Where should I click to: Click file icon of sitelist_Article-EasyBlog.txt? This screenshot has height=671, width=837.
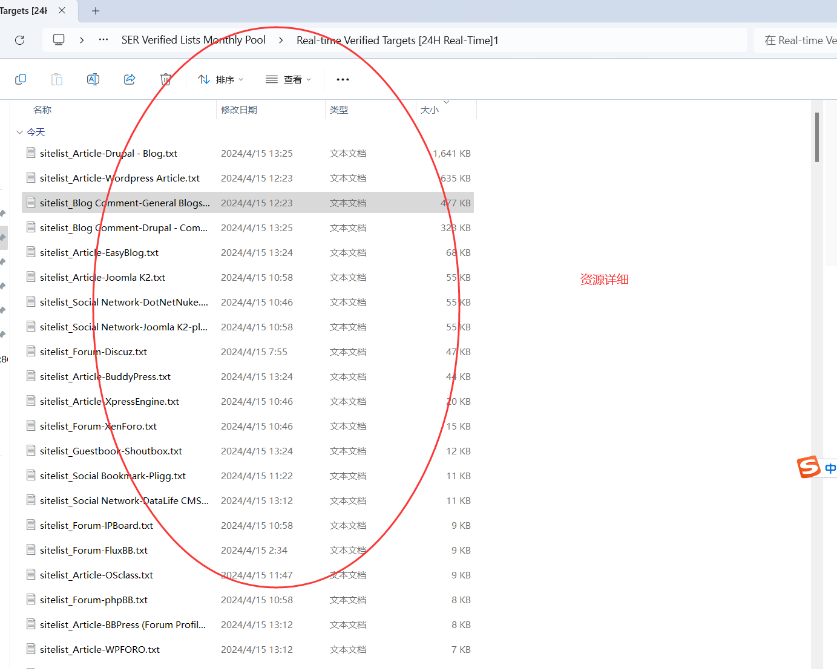pyautogui.click(x=31, y=252)
